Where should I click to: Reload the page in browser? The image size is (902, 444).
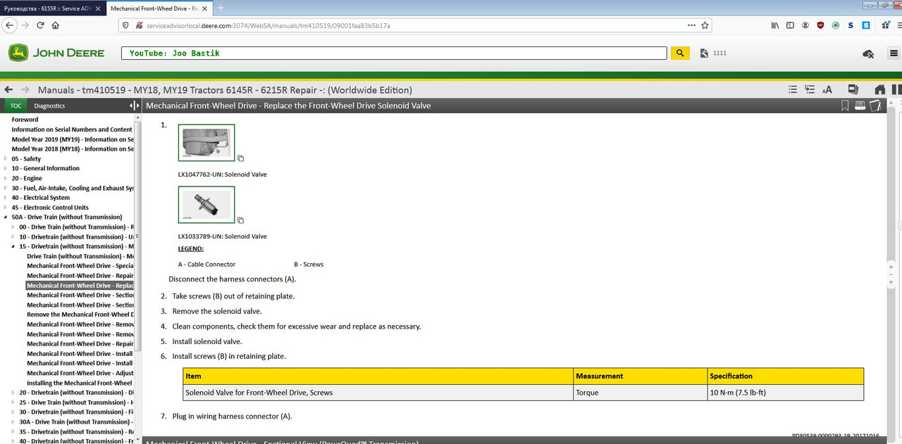pos(40,25)
